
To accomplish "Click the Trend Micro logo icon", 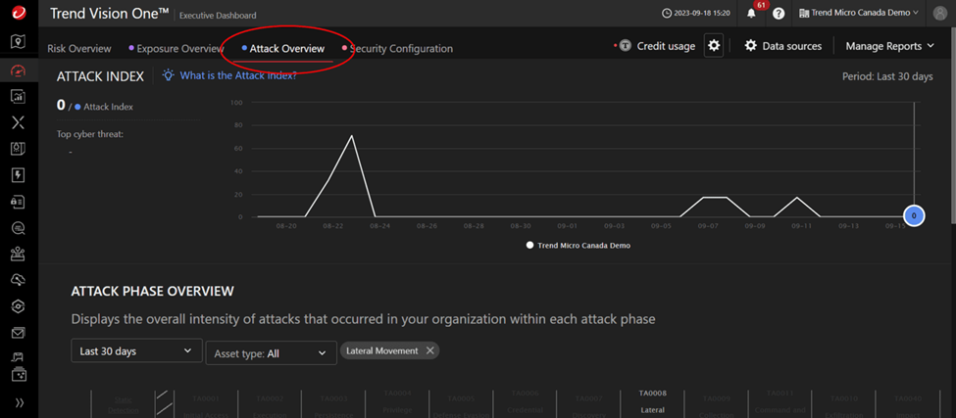I will pyautogui.click(x=19, y=12).
